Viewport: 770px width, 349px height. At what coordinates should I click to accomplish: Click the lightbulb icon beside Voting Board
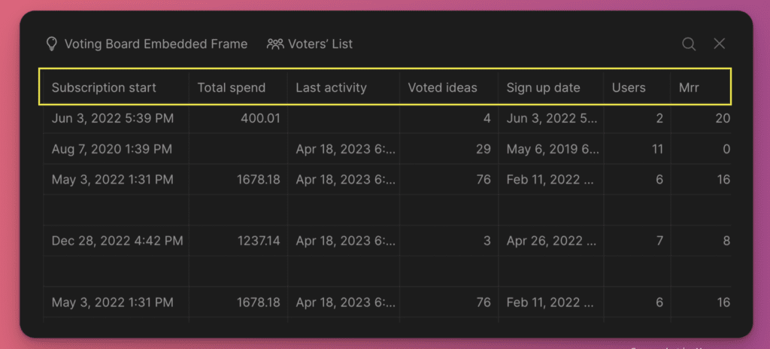point(52,44)
